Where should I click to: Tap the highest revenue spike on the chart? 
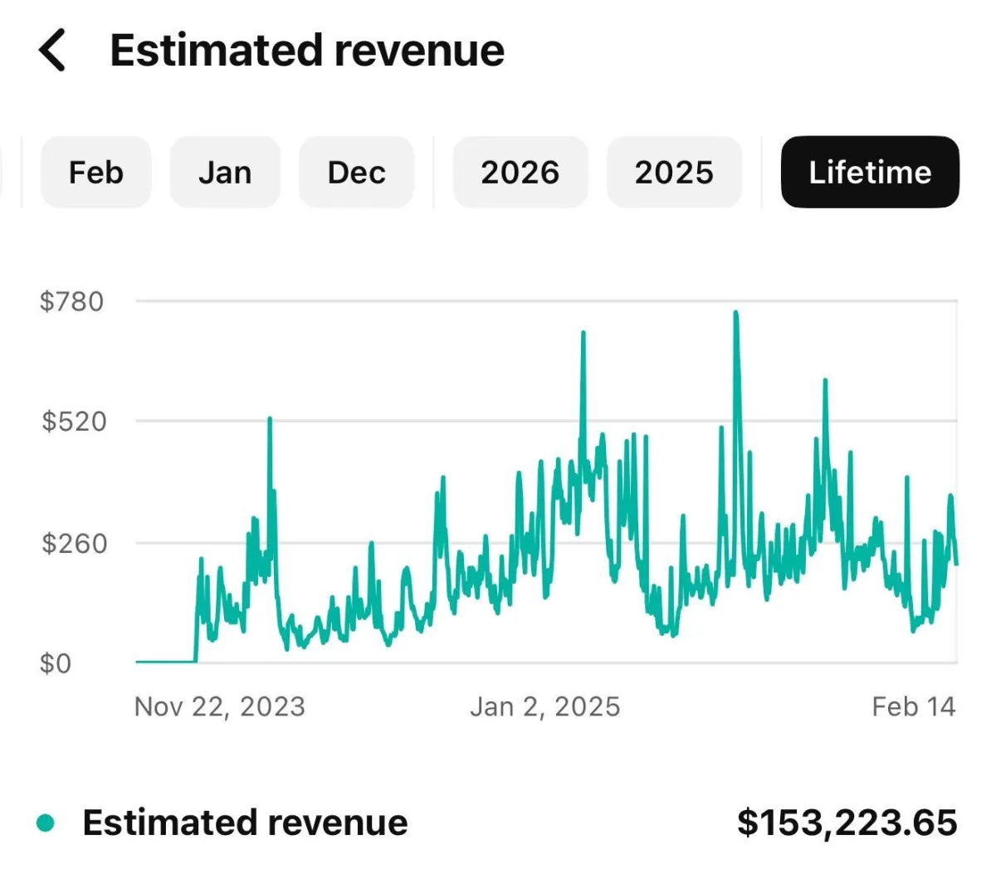click(735, 314)
